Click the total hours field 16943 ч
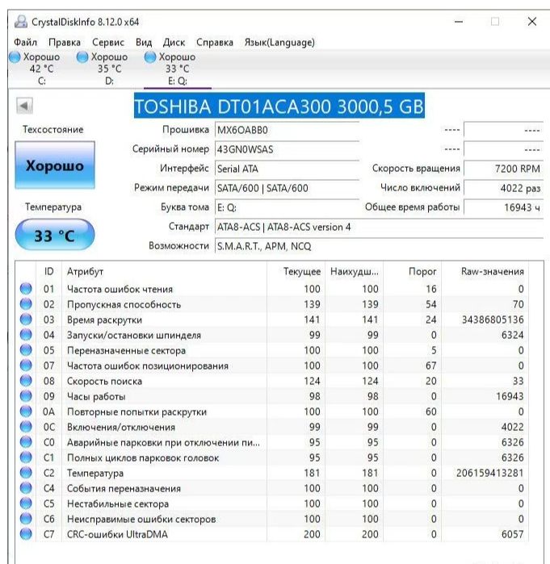The image size is (550, 564). pyautogui.click(x=503, y=207)
